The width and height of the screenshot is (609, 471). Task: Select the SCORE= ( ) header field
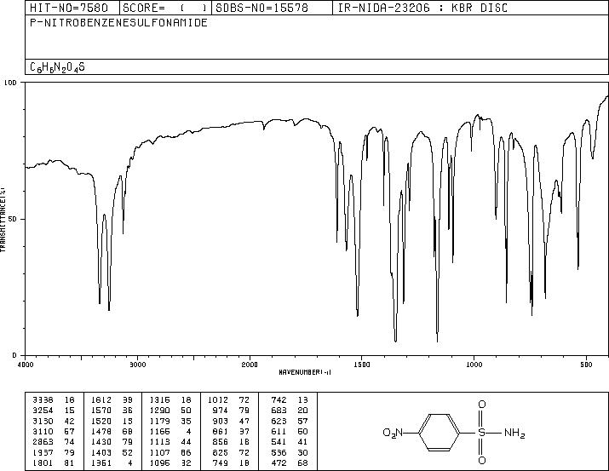pyautogui.click(x=165, y=8)
